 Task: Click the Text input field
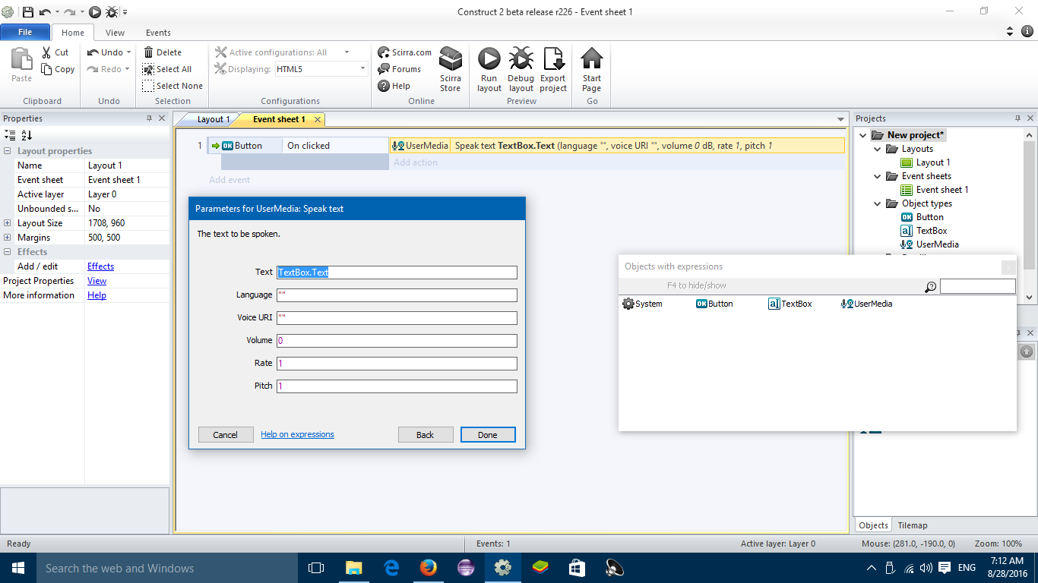point(397,273)
